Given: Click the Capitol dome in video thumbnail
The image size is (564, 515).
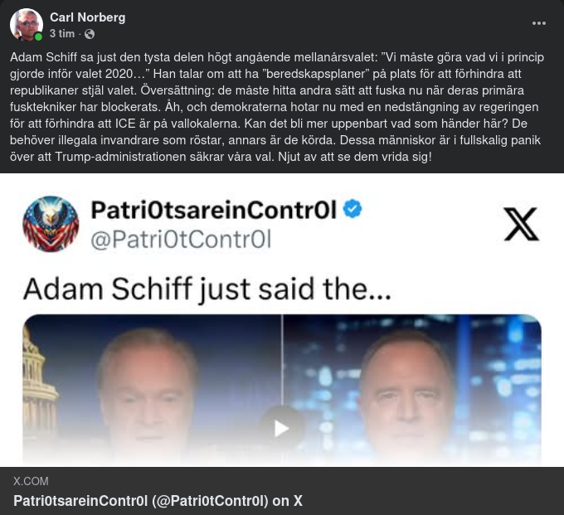Looking at the screenshot, I should pos(38,388).
